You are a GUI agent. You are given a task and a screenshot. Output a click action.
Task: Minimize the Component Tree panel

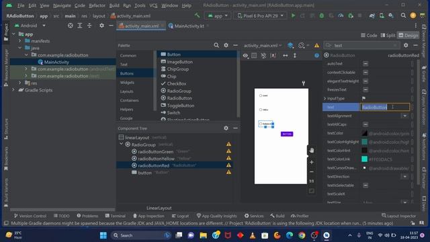[x=235, y=128]
